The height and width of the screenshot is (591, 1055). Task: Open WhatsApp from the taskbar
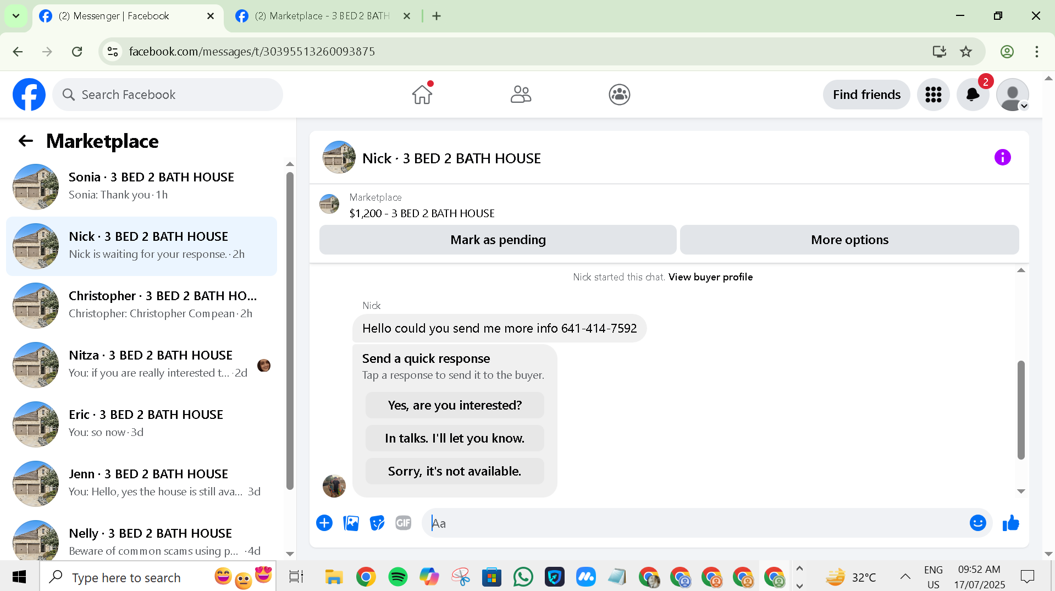(x=523, y=577)
